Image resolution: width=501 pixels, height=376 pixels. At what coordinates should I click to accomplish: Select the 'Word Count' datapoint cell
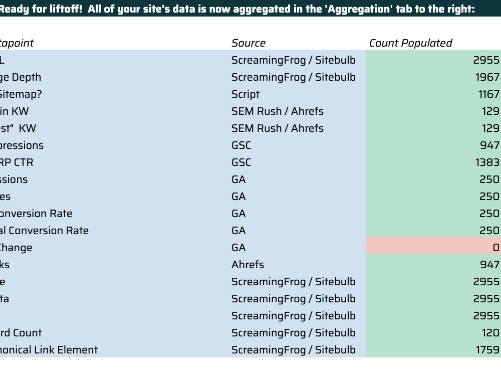tap(114, 332)
